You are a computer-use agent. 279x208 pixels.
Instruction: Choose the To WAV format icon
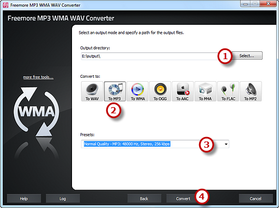(x=92, y=91)
